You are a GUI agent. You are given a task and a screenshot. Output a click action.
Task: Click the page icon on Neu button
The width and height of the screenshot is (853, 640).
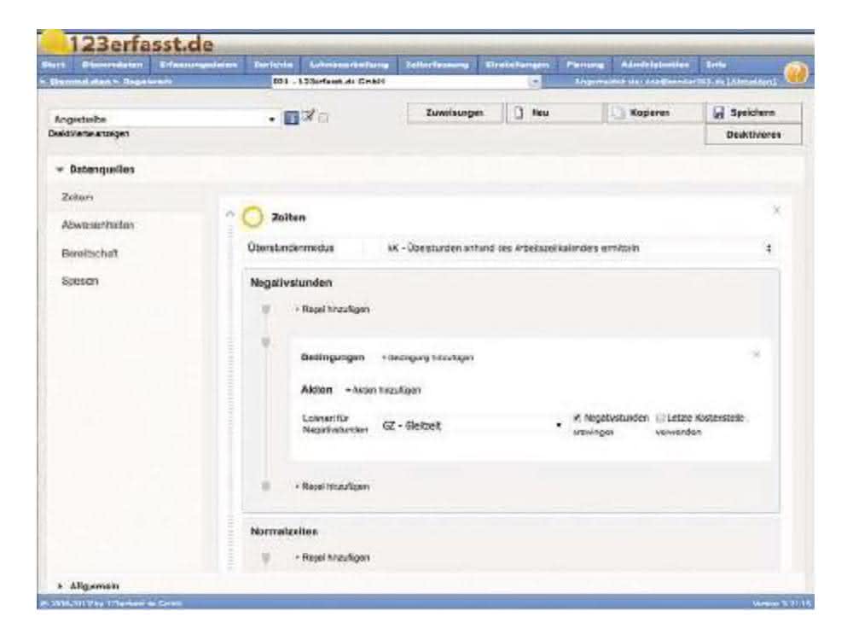519,113
